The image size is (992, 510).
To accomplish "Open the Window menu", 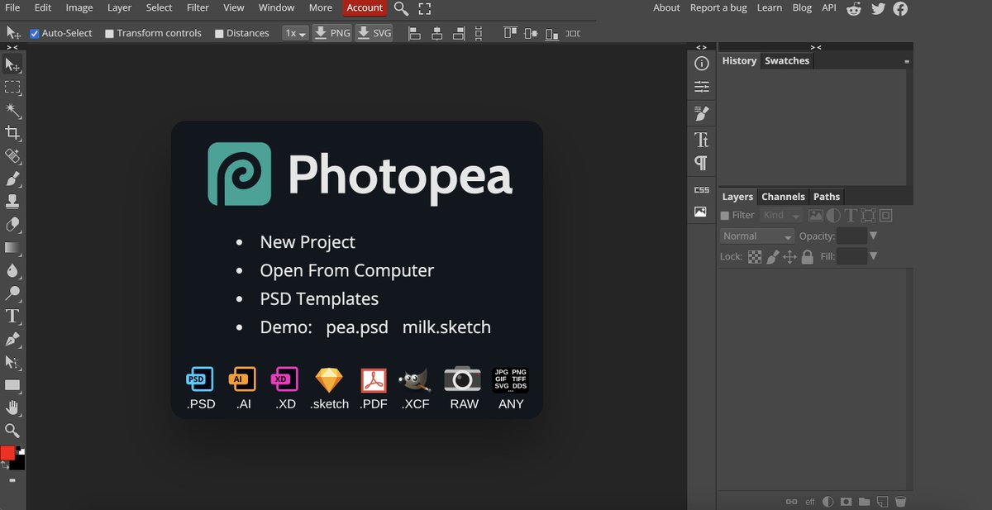I will pyautogui.click(x=276, y=7).
